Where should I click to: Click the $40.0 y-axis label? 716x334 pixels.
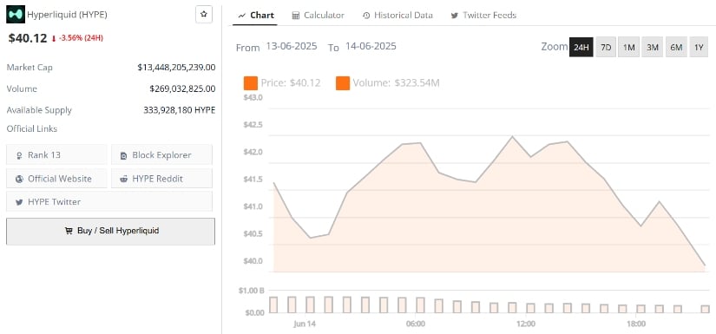[253, 261]
